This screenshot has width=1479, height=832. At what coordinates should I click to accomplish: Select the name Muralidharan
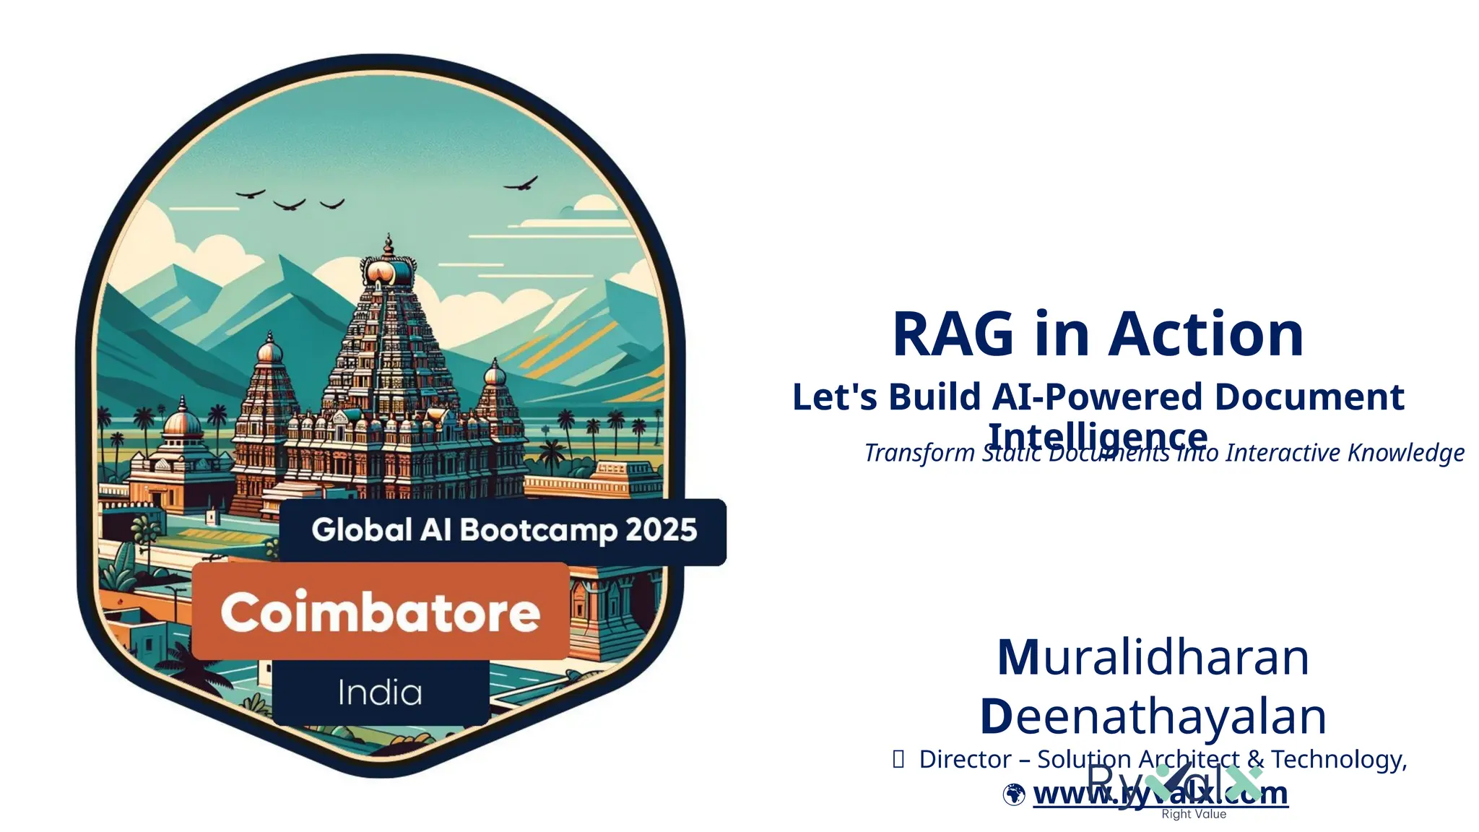(1153, 657)
